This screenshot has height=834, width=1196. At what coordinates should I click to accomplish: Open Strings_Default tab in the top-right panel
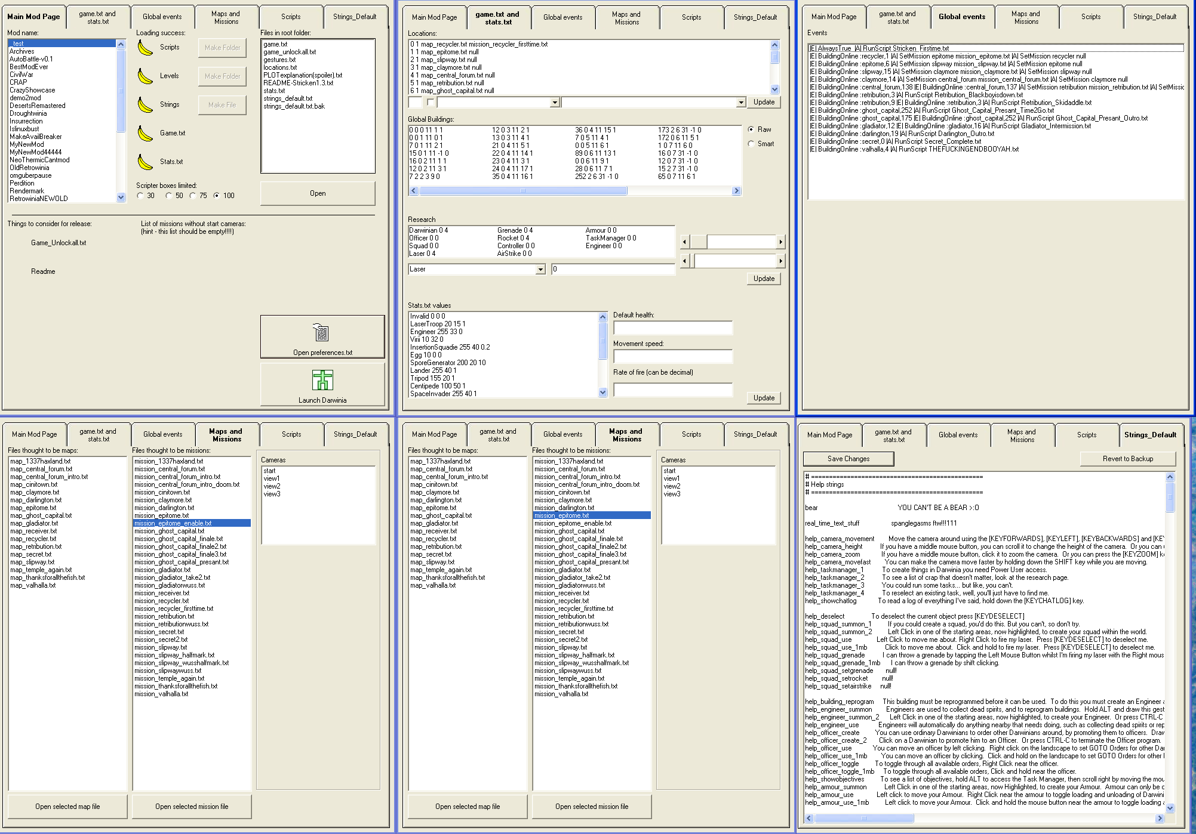[1154, 17]
